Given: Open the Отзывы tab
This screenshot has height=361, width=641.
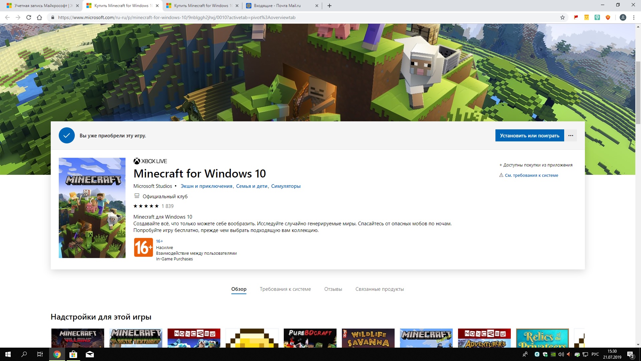Looking at the screenshot, I should (x=333, y=289).
